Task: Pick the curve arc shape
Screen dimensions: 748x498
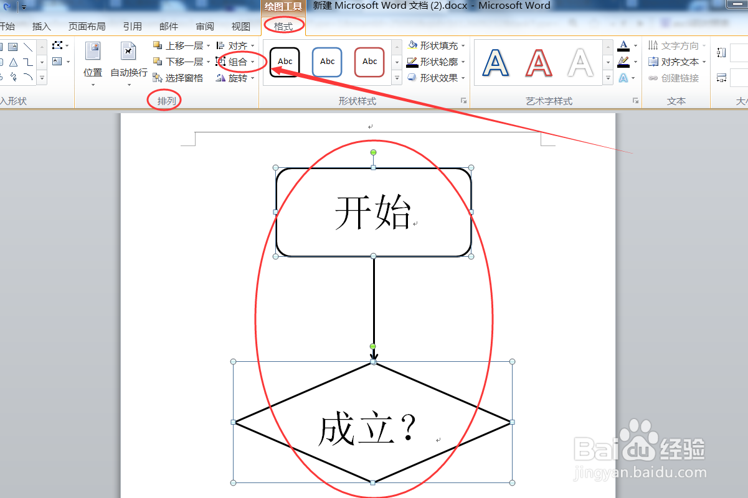Action: click(x=28, y=77)
